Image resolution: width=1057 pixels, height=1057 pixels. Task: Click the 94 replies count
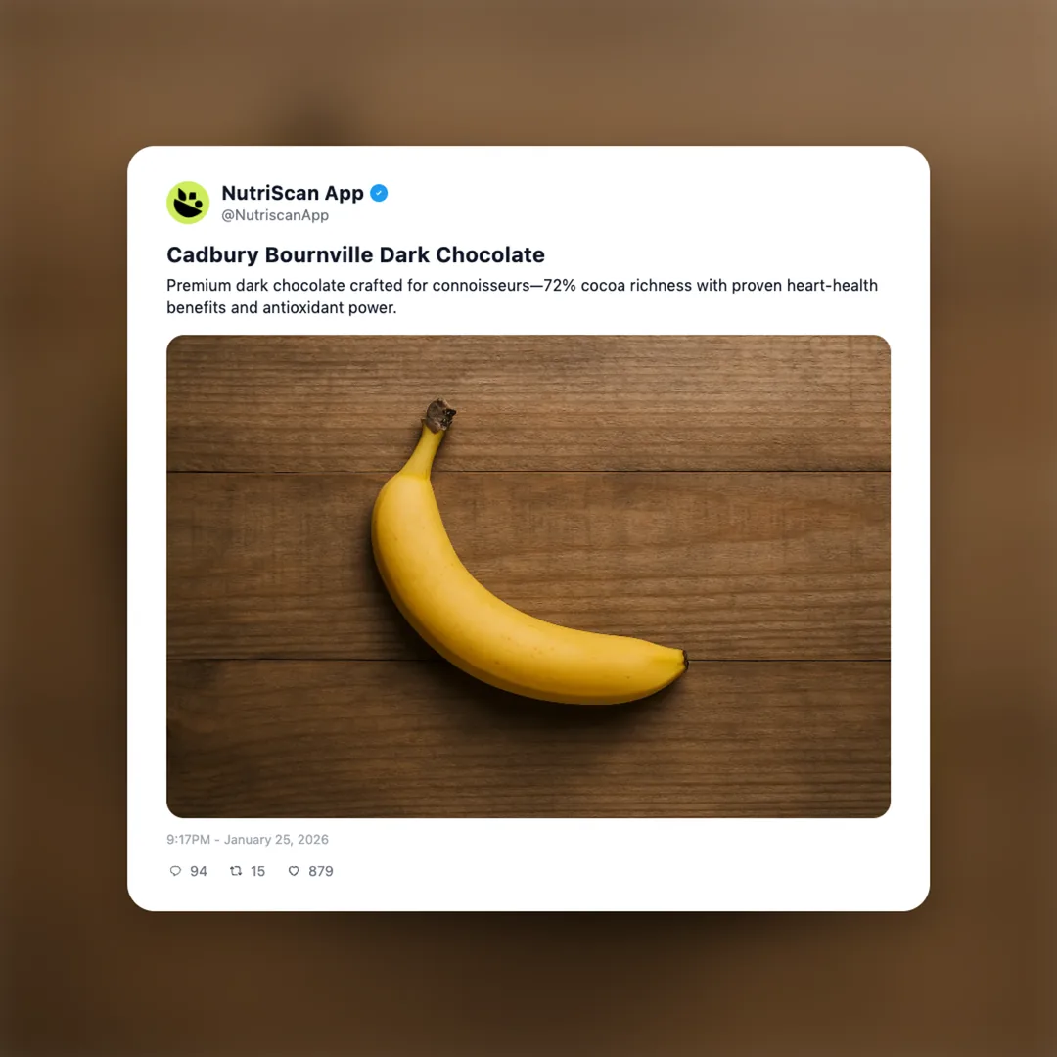(198, 871)
